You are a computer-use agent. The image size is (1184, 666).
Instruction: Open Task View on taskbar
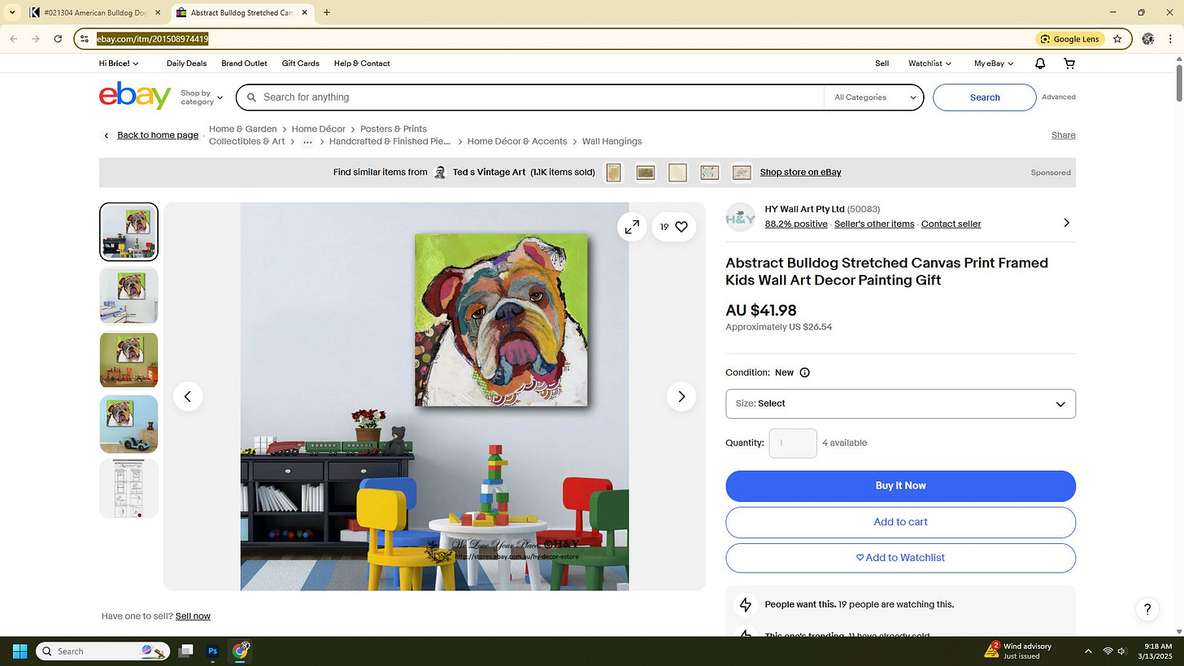185,651
